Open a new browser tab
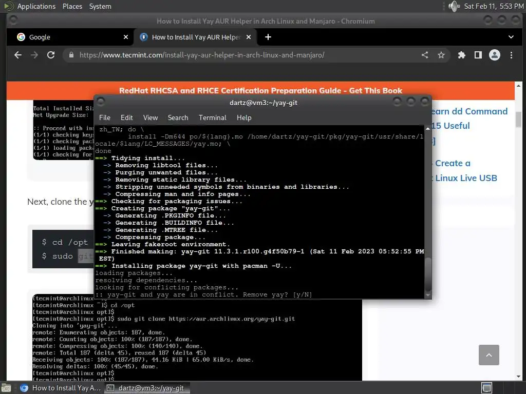Screen dimensions: 526x394 pyautogui.click(x=268, y=37)
